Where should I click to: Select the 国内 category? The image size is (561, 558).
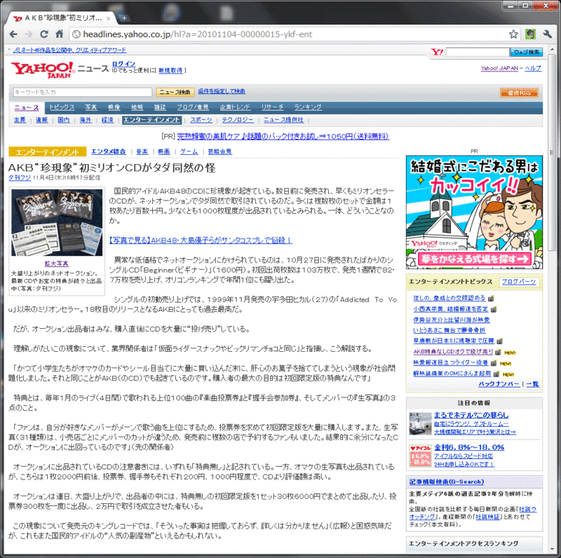point(64,120)
